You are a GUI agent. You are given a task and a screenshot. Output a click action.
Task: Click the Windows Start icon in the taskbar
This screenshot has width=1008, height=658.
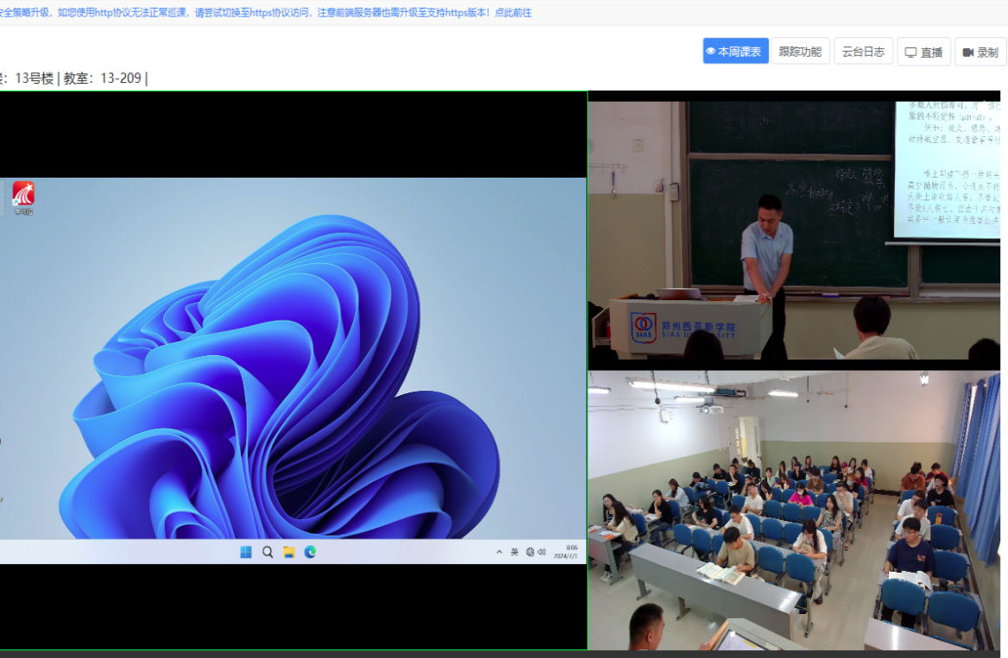[x=246, y=552]
